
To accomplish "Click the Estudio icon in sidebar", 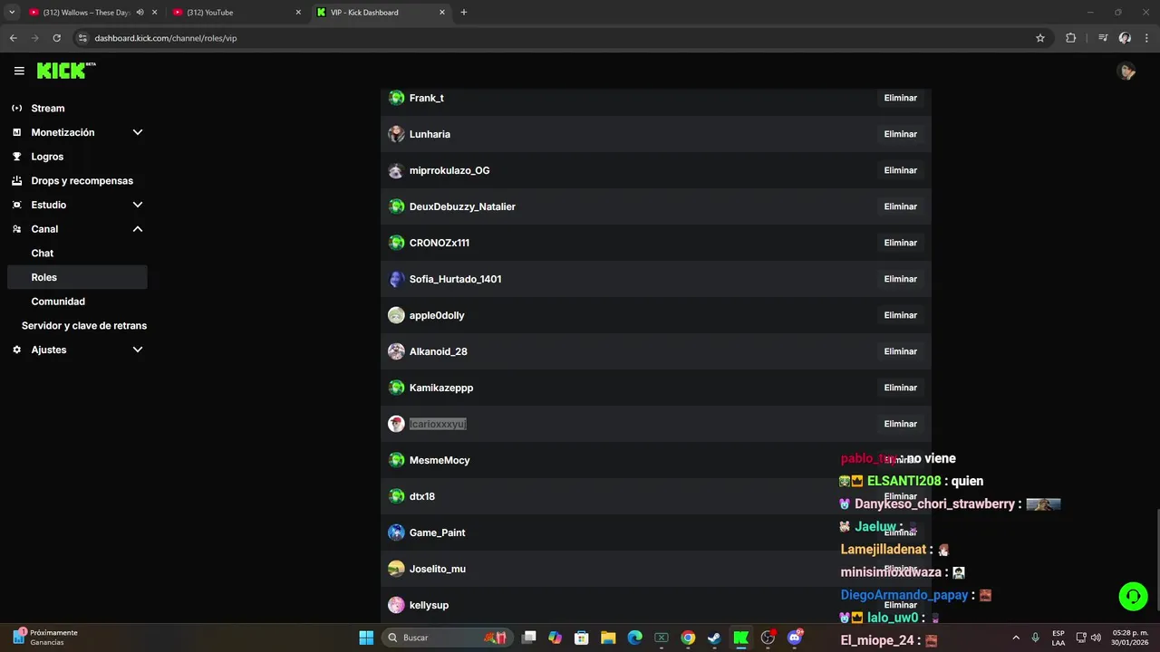I will pos(16,205).
